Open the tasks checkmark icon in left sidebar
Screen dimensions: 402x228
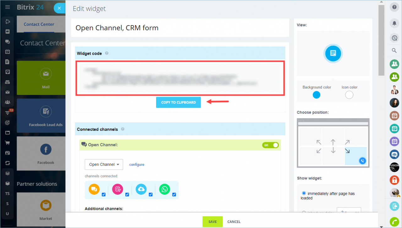click(8, 72)
